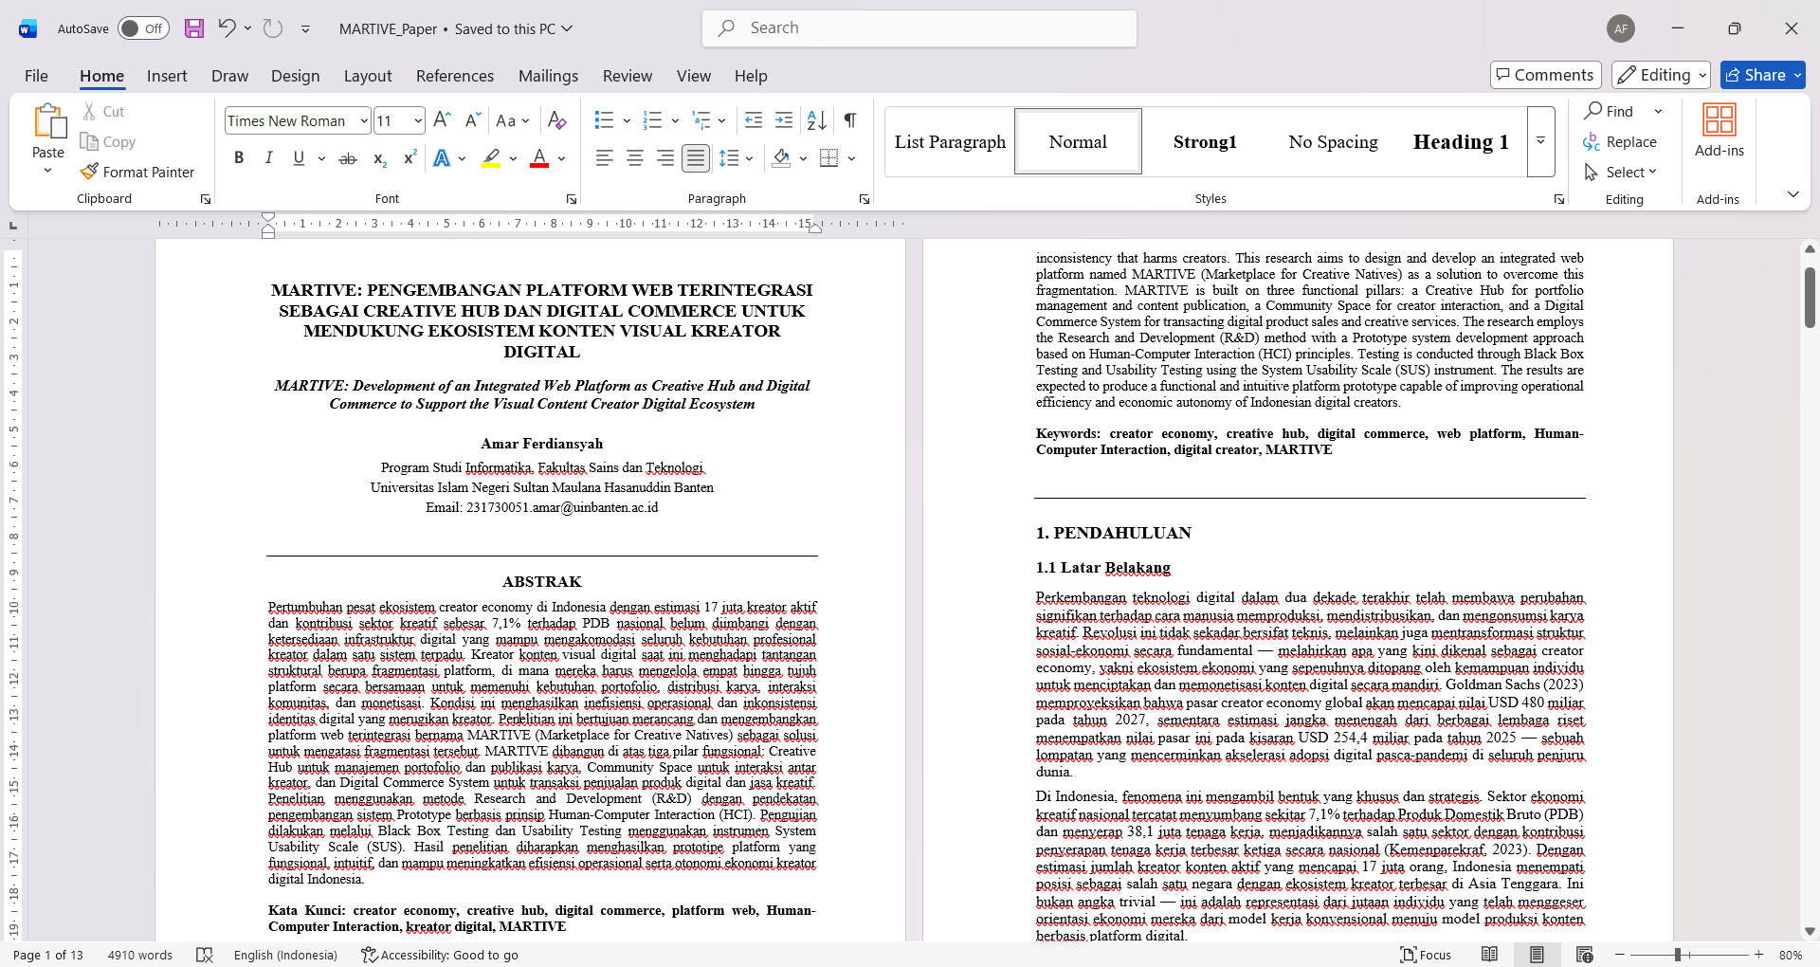The image size is (1820, 967).
Task: Apply strikethrough formatting
Action: [348, 158]
